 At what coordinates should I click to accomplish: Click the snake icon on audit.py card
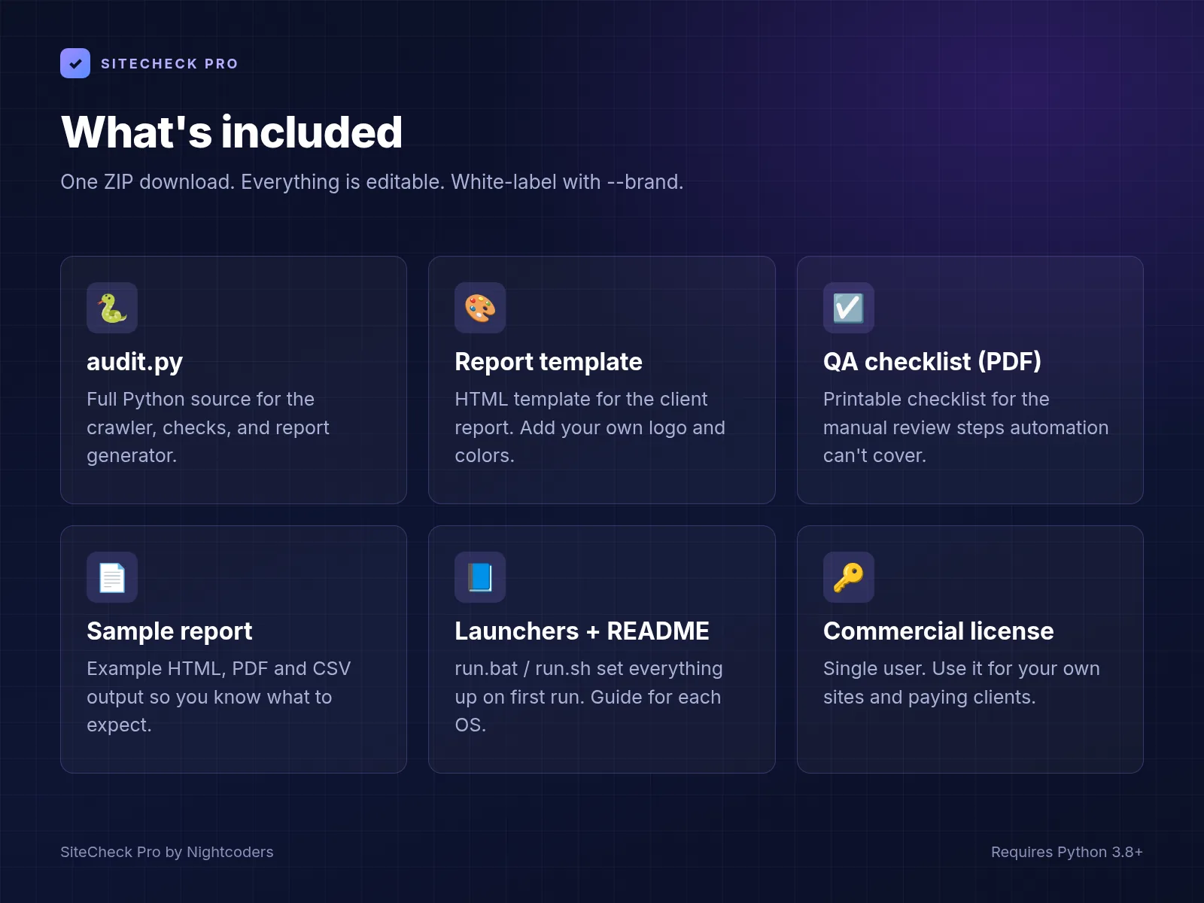(x=112, y=308)
